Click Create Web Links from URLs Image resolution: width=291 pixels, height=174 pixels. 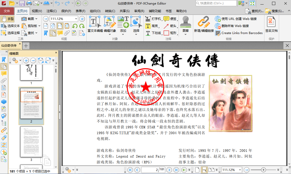(236, 19)
